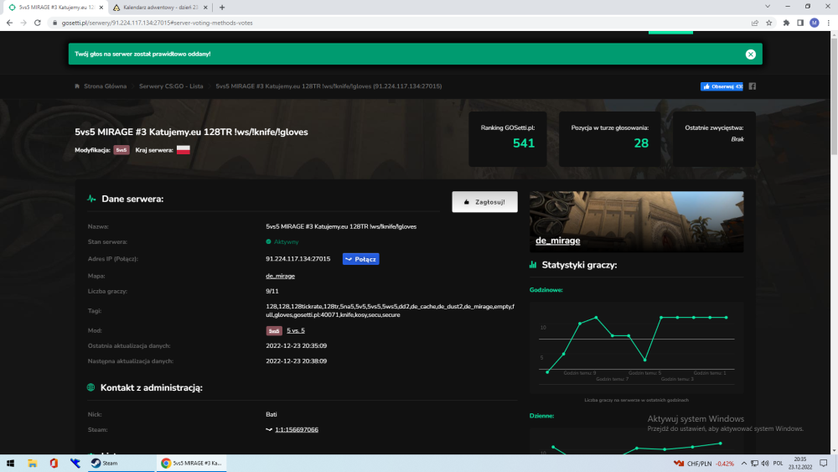
Task: Open the Chrome extensions puzzle icon
Action: (x=786, y=23)
